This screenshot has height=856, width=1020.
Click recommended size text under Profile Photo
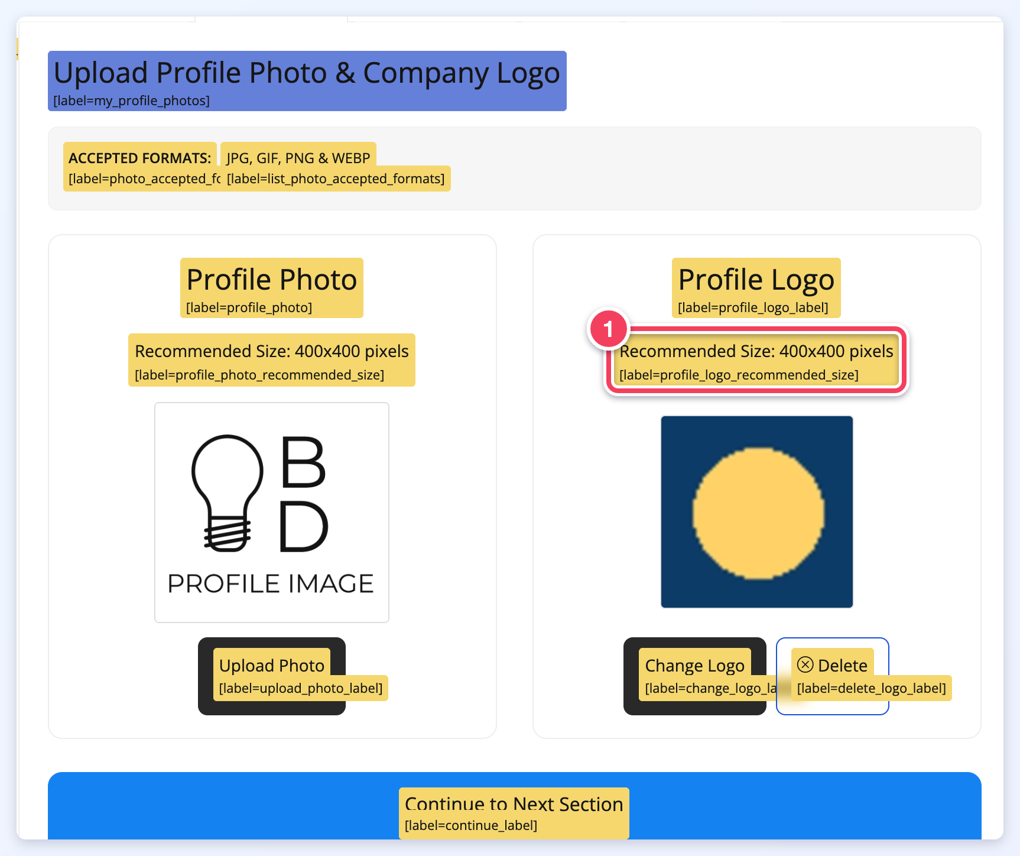(x=272, y=351)
